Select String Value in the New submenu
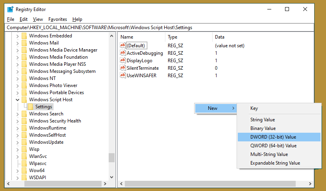 (263, 120)
